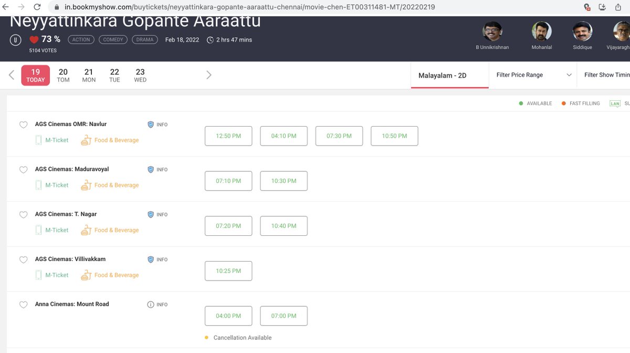Viewport: 630px width, 353px height.
Task: Click M-Ticket icon for AGS T. Nagar
Action: [38, 230]
